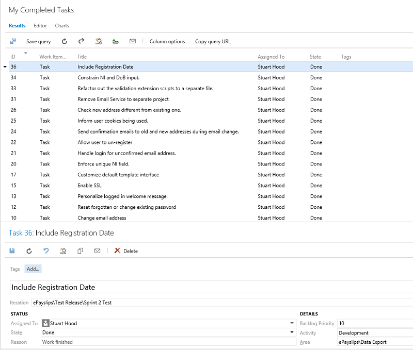
Task: Click the Area field ePayslips\Data Export
Action: click(x=375, y=342)
